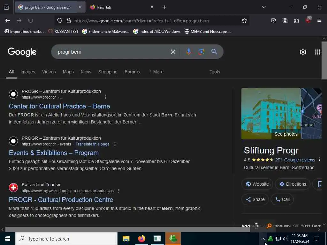Go back to the previous page
Viewport: 327px width, 245px height.
pos(8,21)
